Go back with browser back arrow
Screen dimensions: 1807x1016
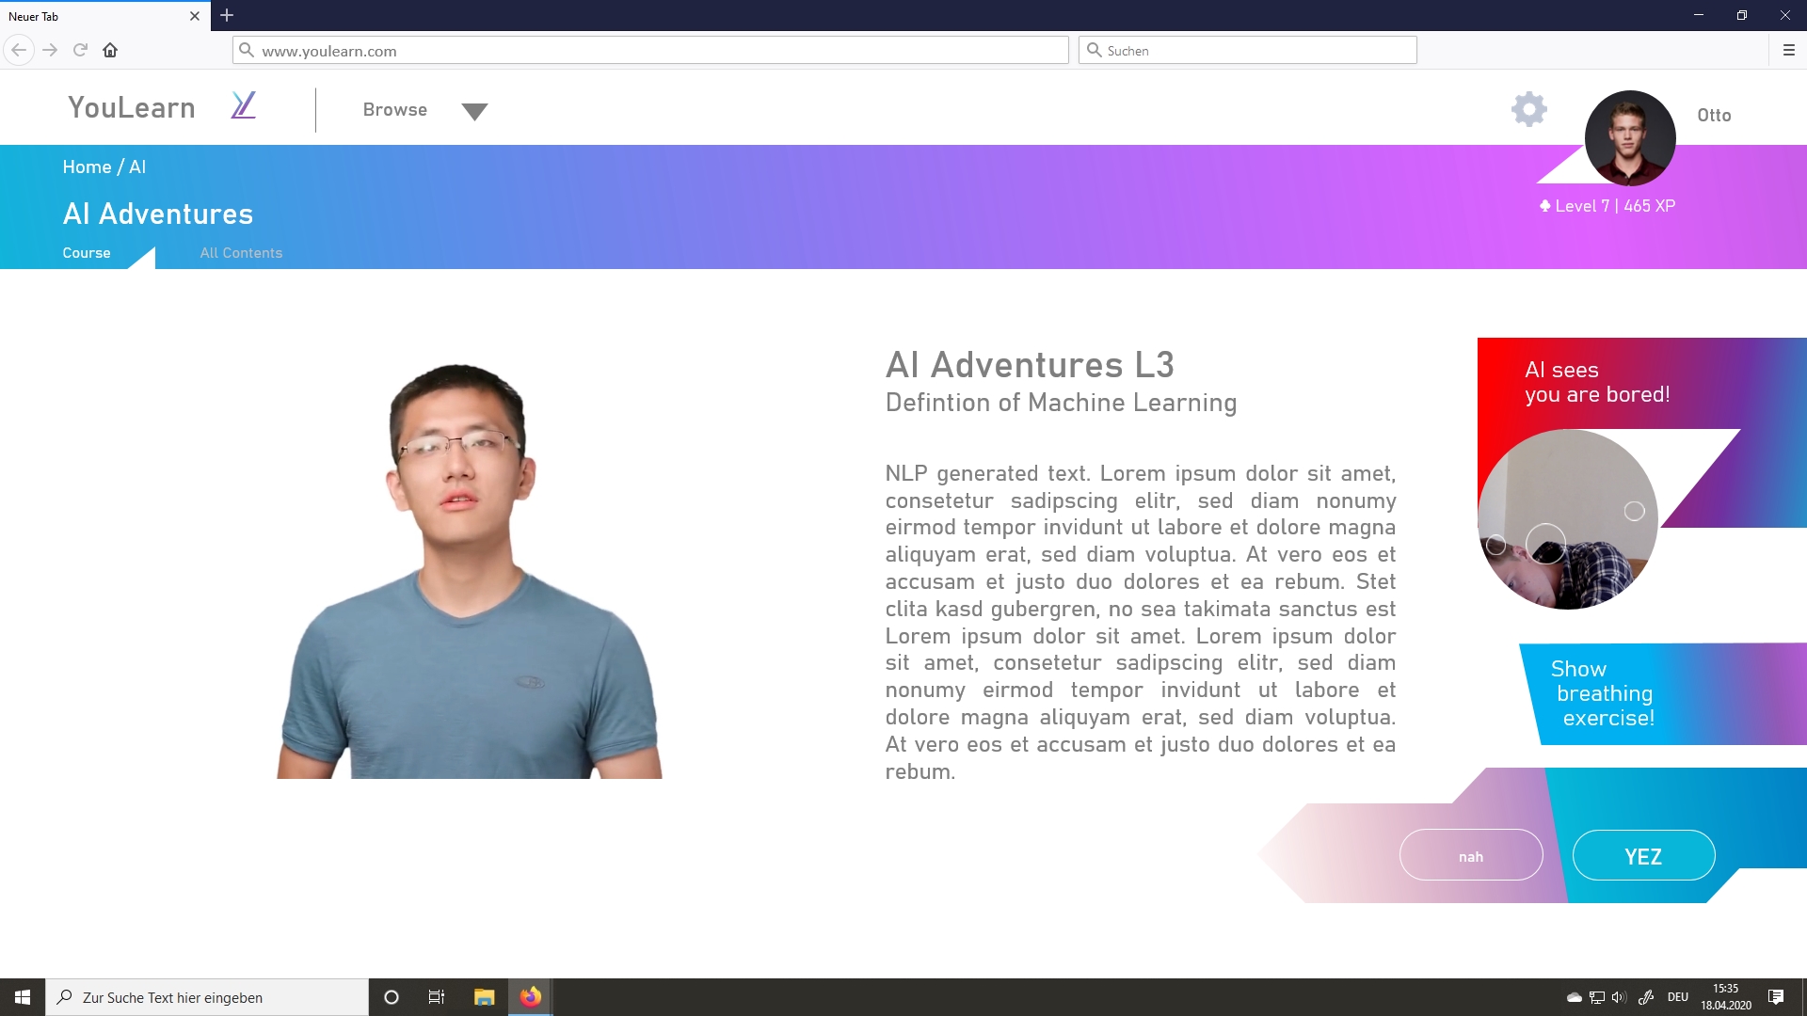click(19, 51)
